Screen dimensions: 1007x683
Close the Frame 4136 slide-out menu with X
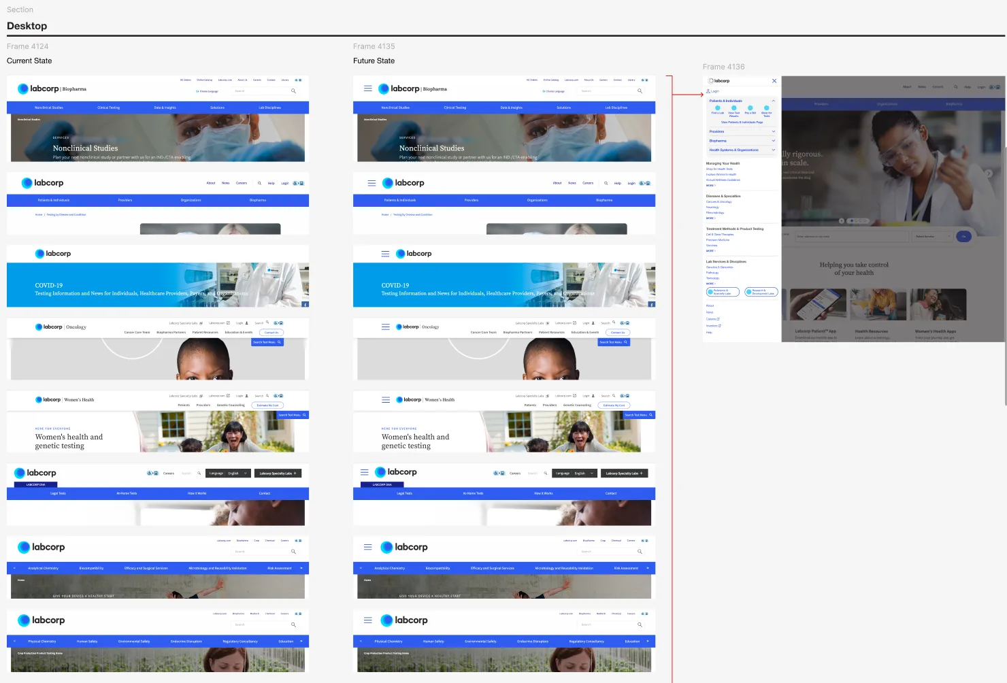774,81
